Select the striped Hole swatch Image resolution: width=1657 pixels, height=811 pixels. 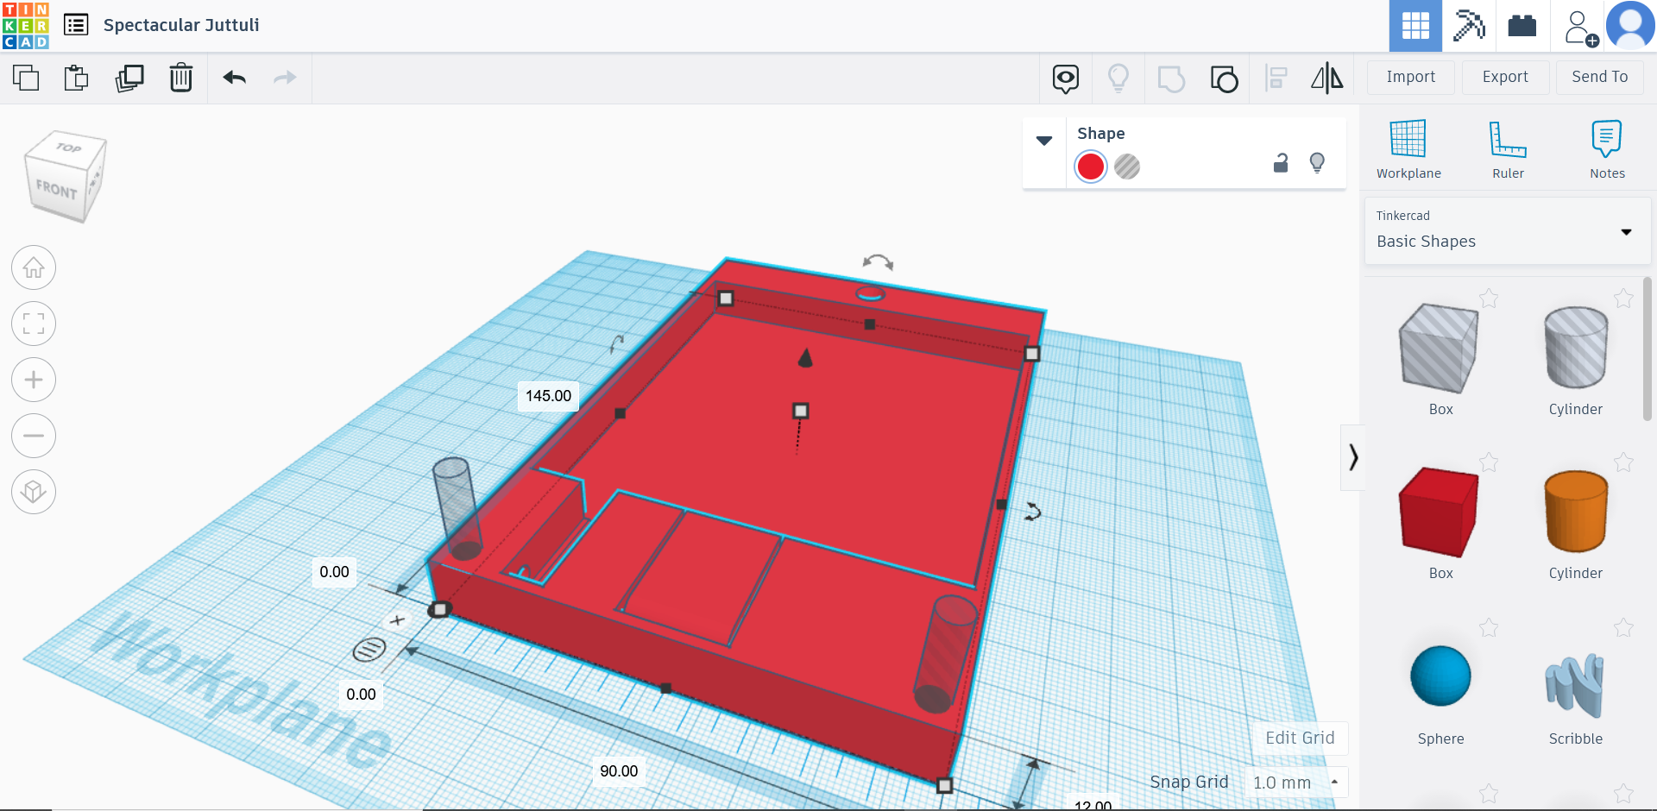pos(1127,167)
